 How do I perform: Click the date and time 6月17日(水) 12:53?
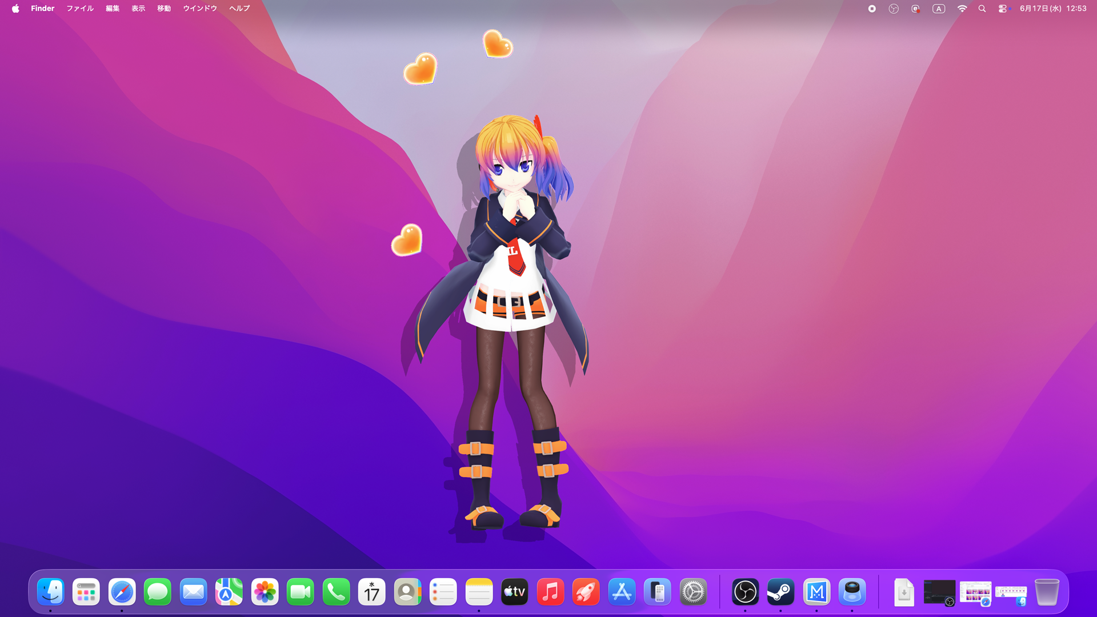tap(1053, 9)
